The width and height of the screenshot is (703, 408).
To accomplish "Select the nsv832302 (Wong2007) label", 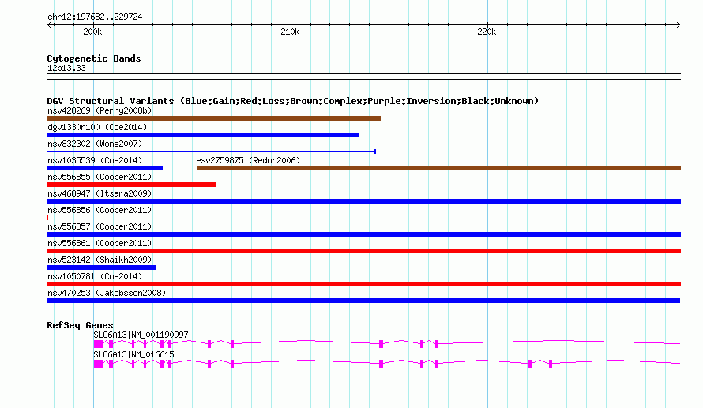I will point(95,144).
